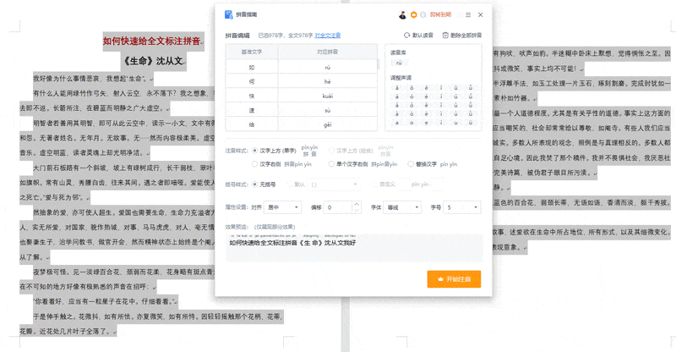This screenshot has height=352, width=676.
Task: Click the 拼音指南 app logo icon
Action: (228, 14)
